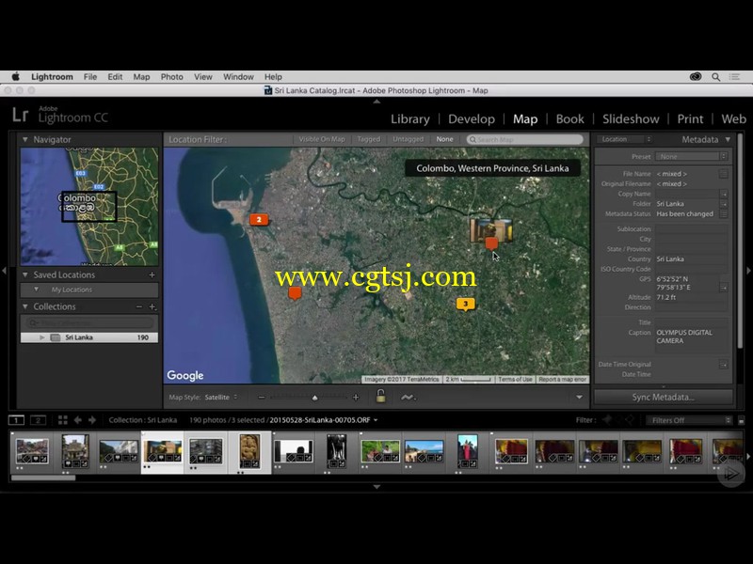Viewport: 753px width, 564px height.
Task: Open the filmstrip source filename dropdown
Action: pos(376,420)
